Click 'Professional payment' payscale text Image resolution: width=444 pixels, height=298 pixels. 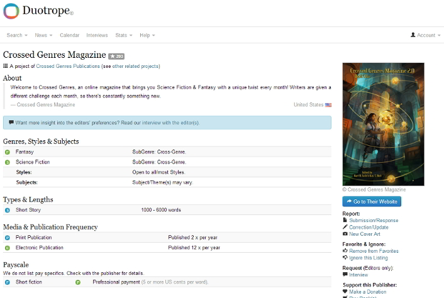coord(116,282)
